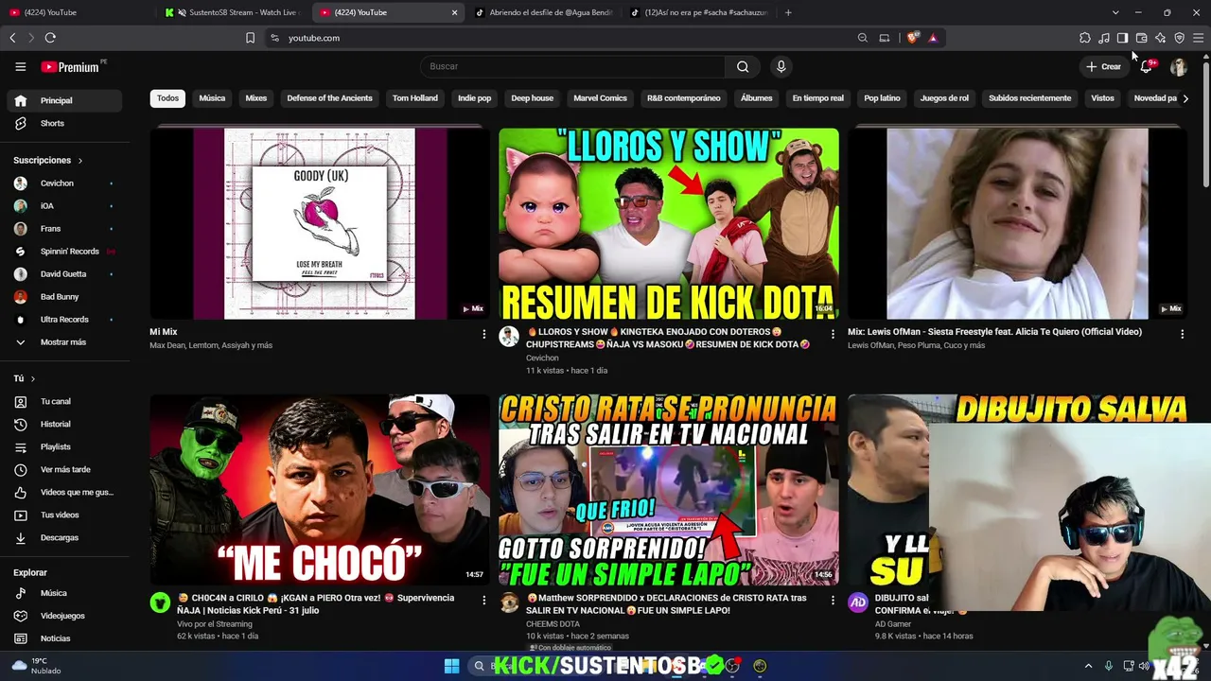Open the David Guetta subscription channel
This screenshot has width=1211, height=681.
[64, 274]
